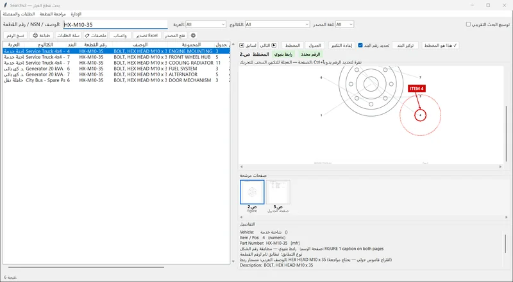Open the الطلبات والمفضلة menu
This screenshot has width=513, height=282.
(19, 14)
